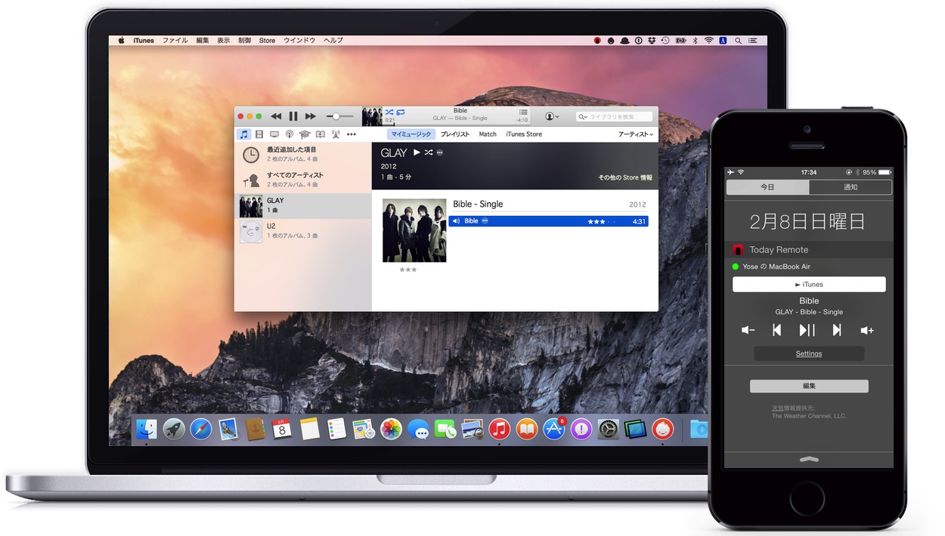
Task: Tap volume down in Today Remote widget
Action: pos(748,330)
